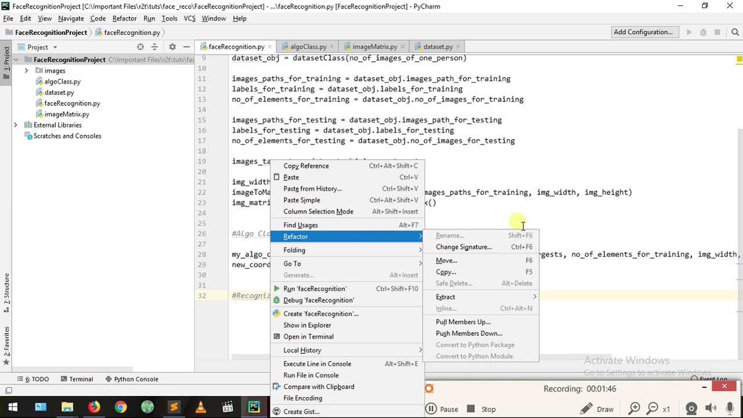Close the faceRecognition.py editor tab
This screenshot has height=418, width=743.
pos(270,46)
